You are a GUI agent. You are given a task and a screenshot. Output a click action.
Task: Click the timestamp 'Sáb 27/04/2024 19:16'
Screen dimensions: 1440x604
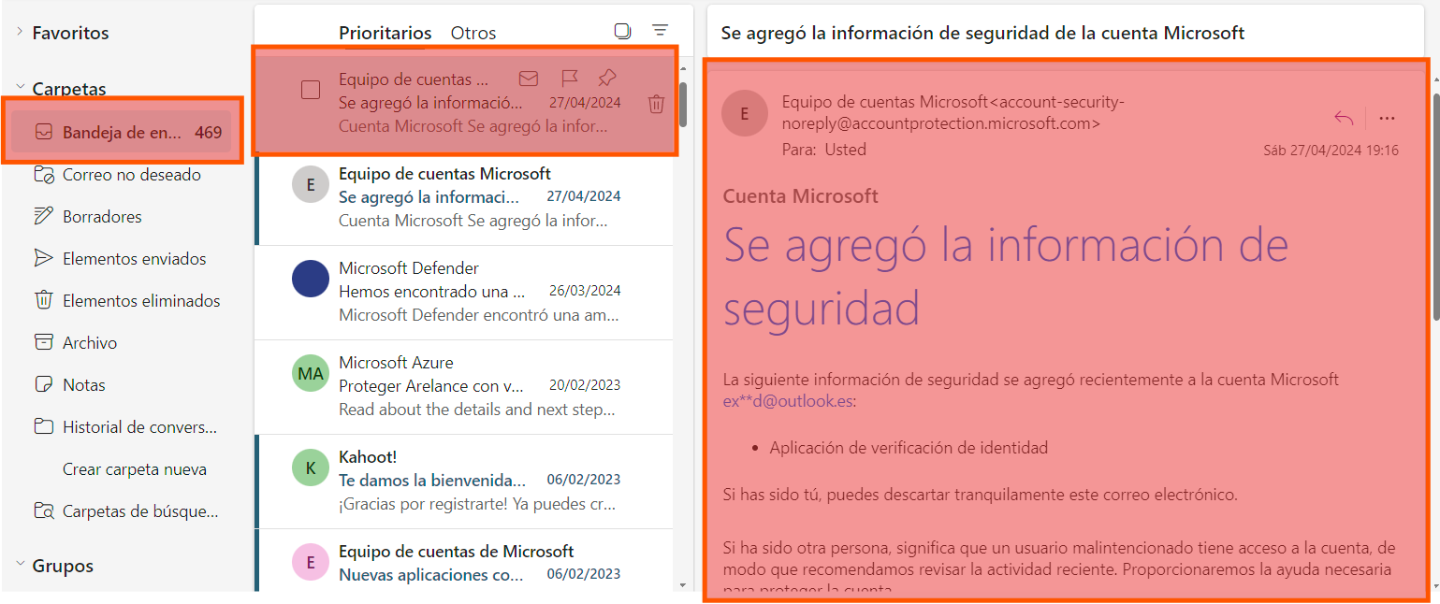[x=1331, y=150]
